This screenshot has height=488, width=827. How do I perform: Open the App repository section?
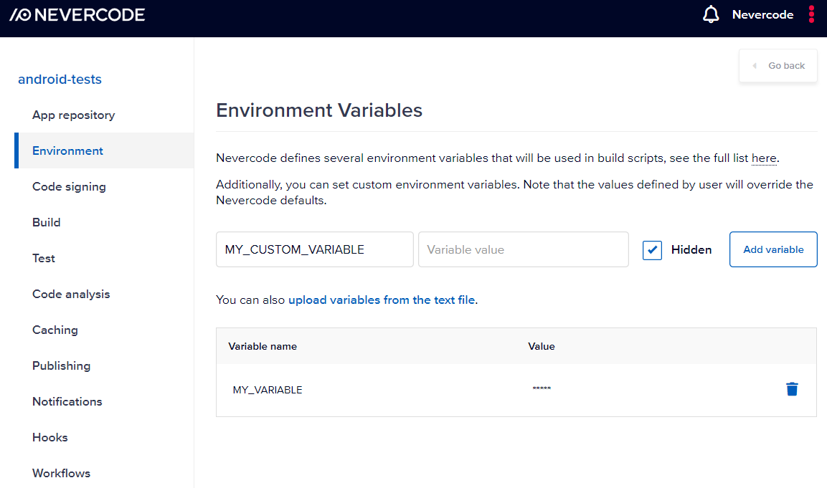click(73, 115)
